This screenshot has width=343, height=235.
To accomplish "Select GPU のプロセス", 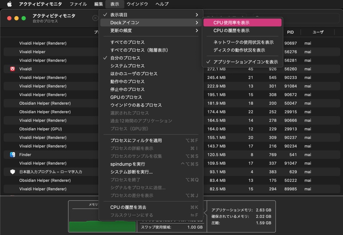I will coord(151,97).
